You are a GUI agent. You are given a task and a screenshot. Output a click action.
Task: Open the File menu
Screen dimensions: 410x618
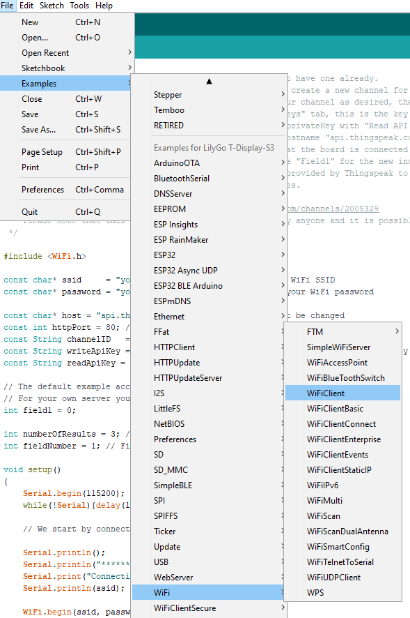[x=7, y=6]
